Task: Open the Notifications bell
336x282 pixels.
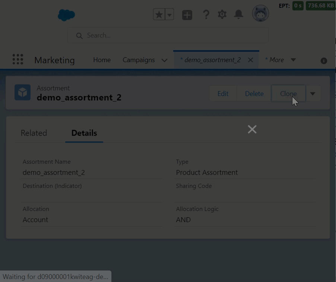Action: coord(238,15)
